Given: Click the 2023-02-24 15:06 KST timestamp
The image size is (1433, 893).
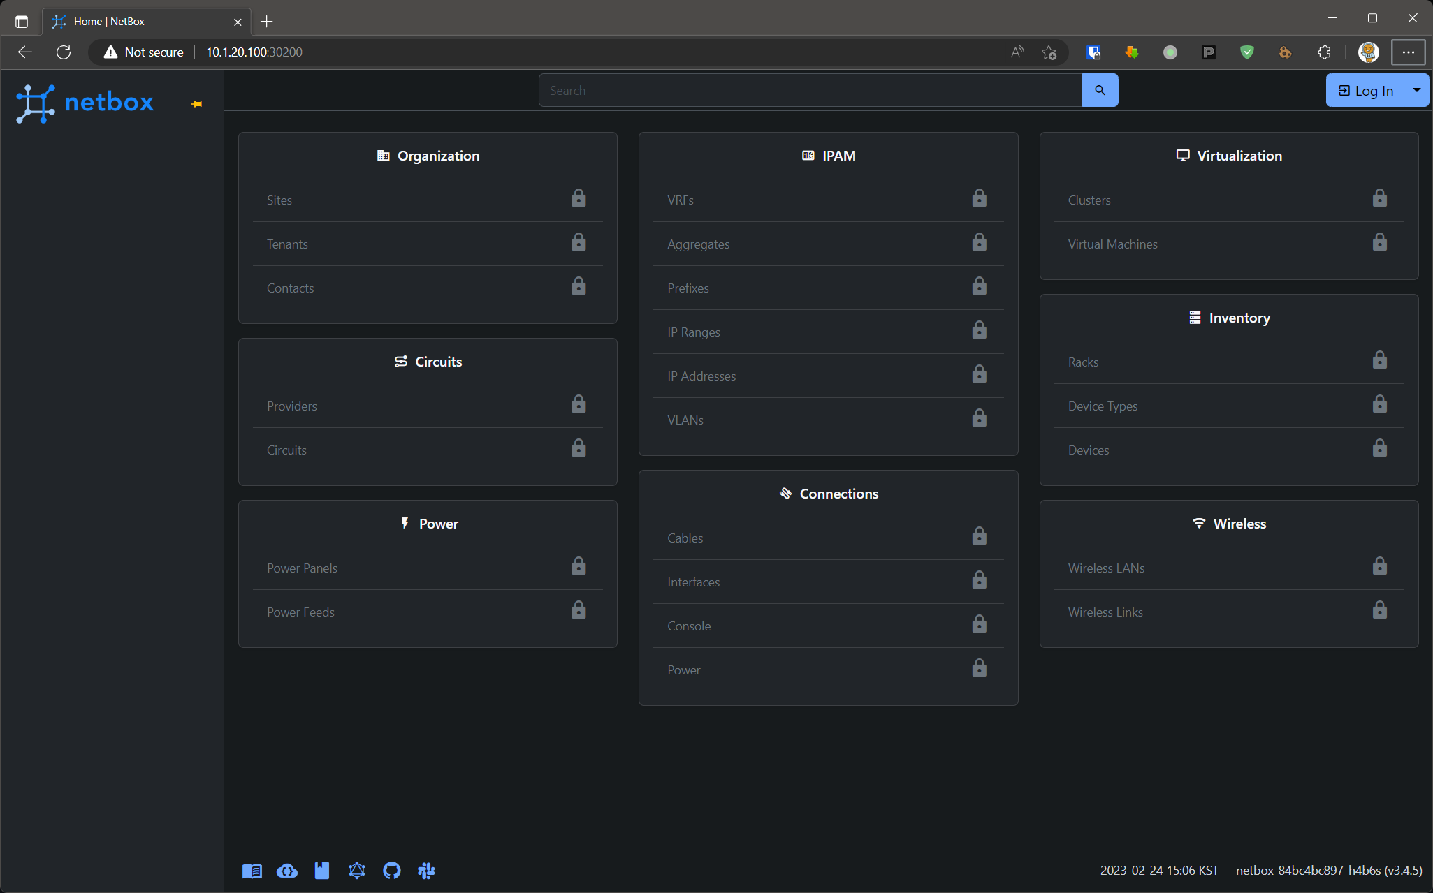Looking at the screenshot, I should (x=1159, y=870).
